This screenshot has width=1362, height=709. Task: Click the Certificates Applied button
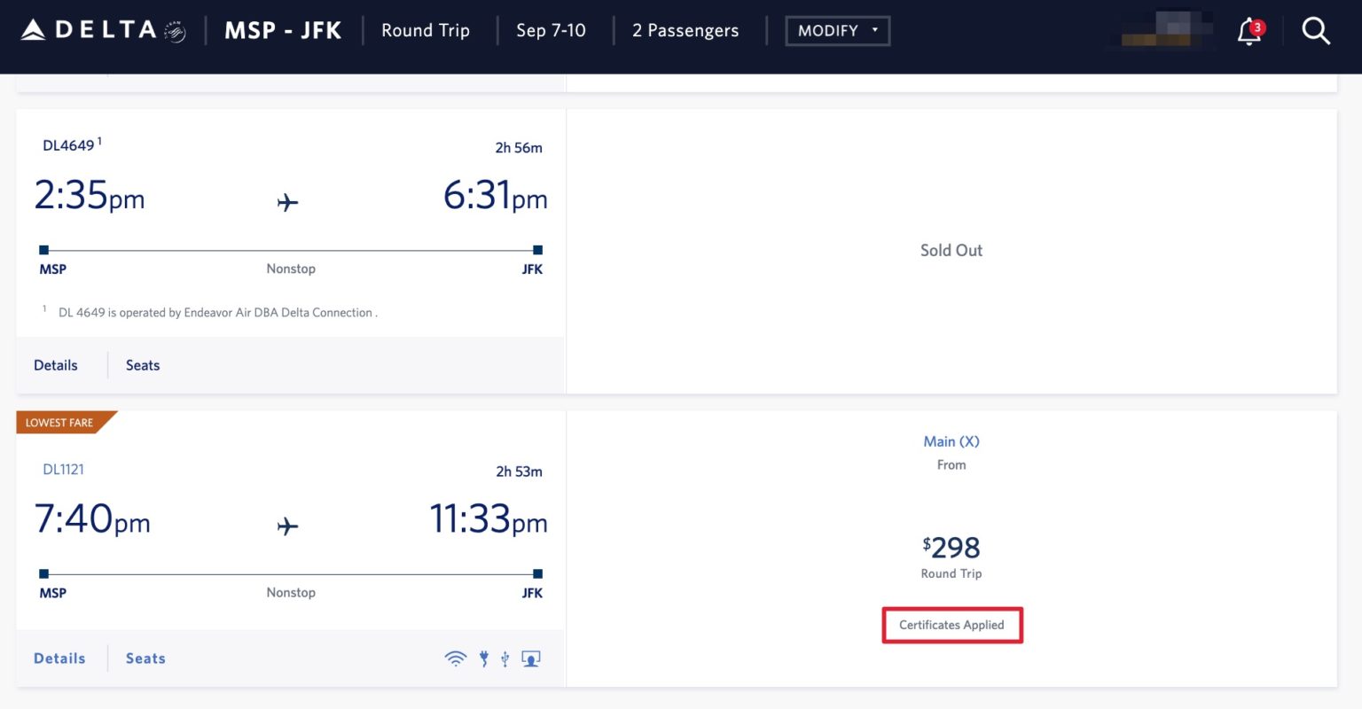coord(951,625)
